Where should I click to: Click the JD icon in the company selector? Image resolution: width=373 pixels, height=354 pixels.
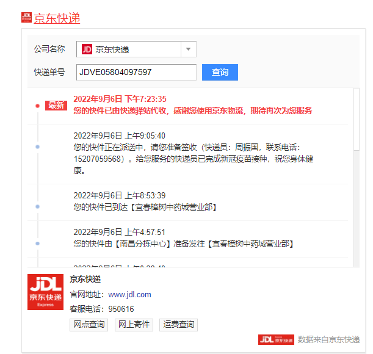(87, 49)
